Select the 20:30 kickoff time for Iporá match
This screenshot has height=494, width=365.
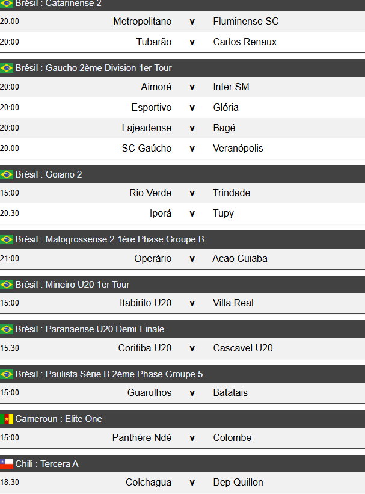[10, 214]
